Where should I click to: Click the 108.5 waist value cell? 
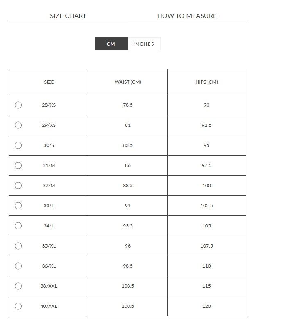pos(128,306)
